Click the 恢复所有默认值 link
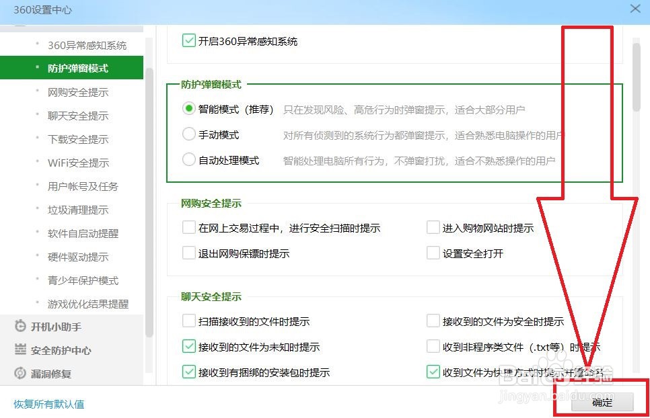This screenshot has height=418, width=650. click(47, 405)
